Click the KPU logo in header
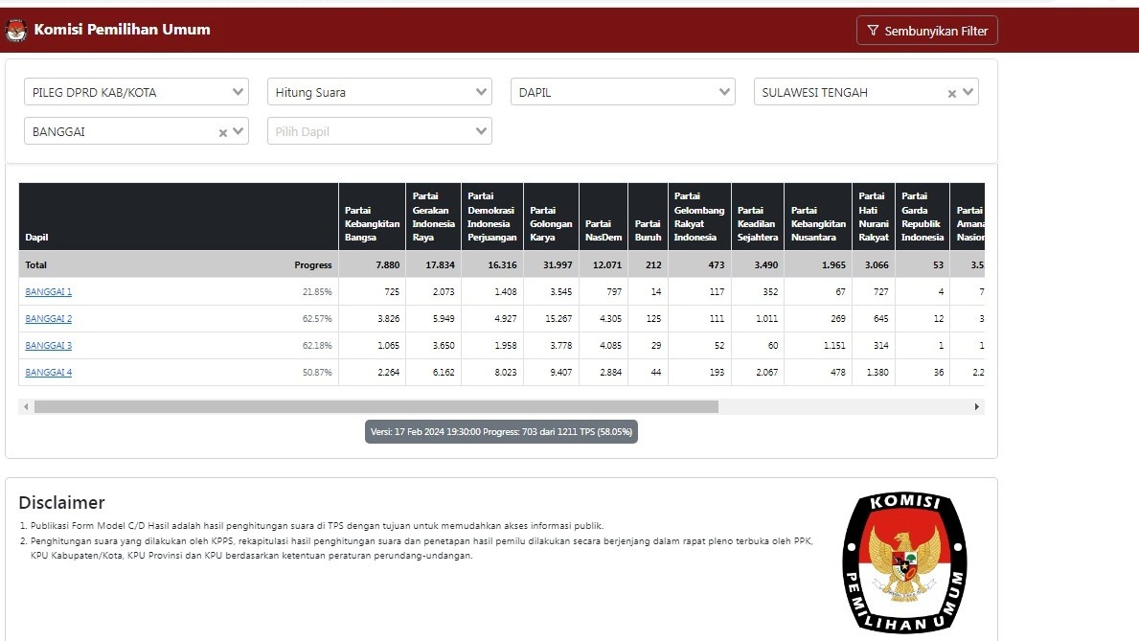The width and height of the screenshot is (1139, 641). pos(16,31)
